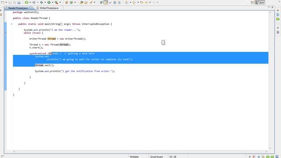Click the green Run play icon

click(49, 2)
